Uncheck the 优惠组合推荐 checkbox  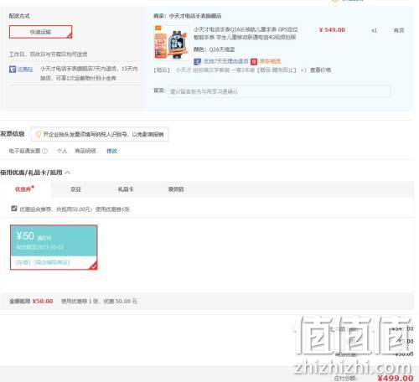point(14,209)
